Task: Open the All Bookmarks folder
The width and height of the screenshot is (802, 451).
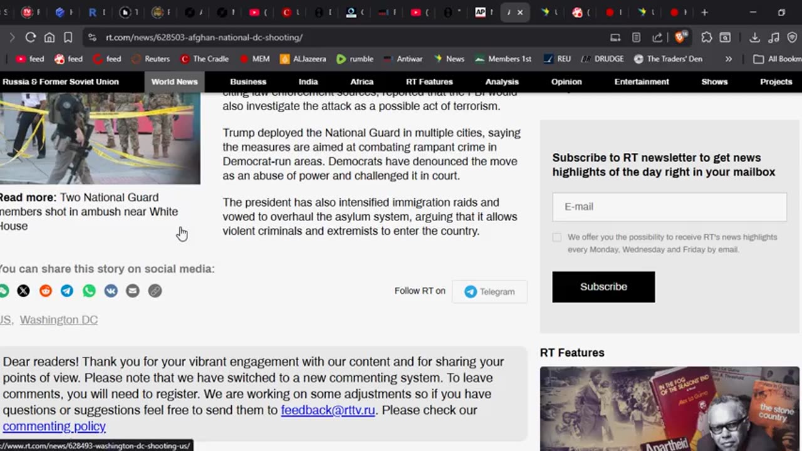Action: click(777, 59)
